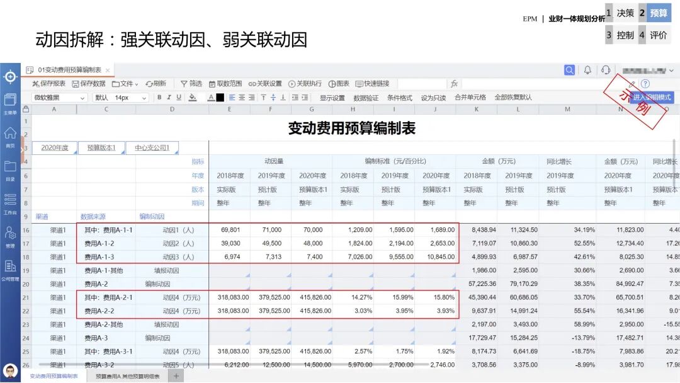Open the notification bell icon
Screen dimensions: 680x383
[x=587, y=69]
